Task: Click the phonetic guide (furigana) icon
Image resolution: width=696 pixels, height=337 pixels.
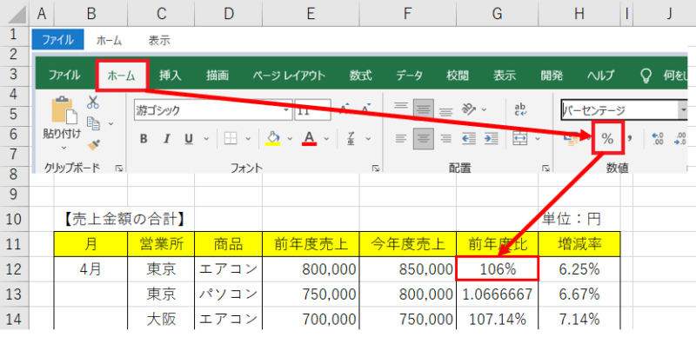Action: [x=351, y=139]
